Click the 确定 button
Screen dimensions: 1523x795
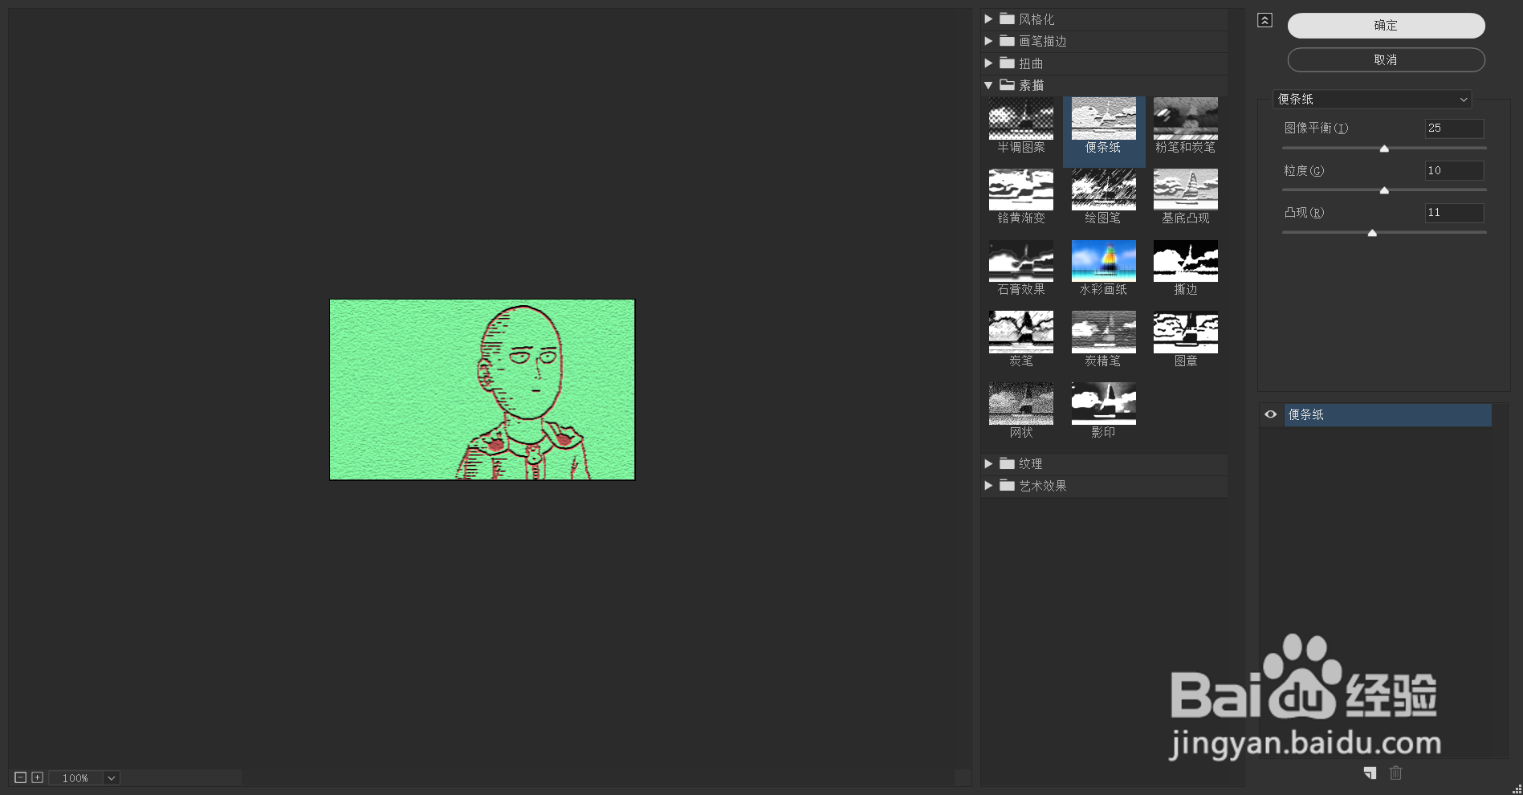click(1386, 26)
